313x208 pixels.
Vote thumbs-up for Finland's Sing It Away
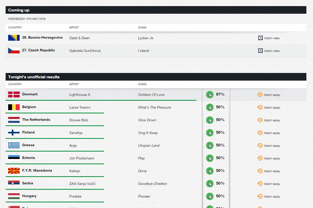pyautogui.click(x=210, y=133)
